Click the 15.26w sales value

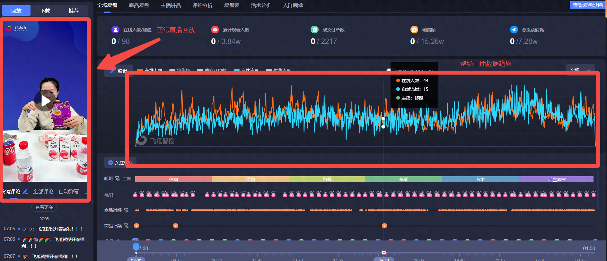click(432, 41)
